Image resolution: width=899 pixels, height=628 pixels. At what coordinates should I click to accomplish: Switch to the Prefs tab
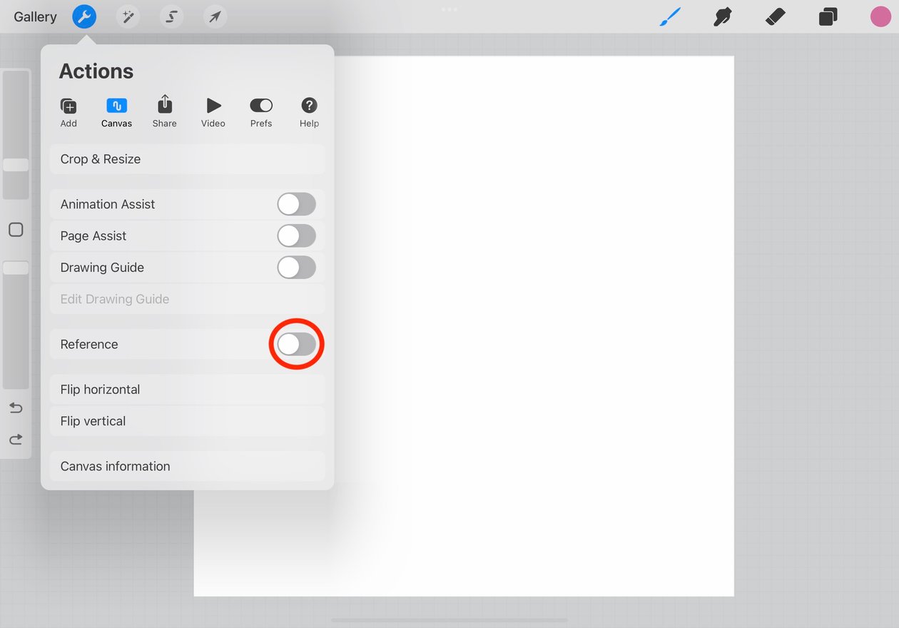pyautogui.click(x=261, y=113)
